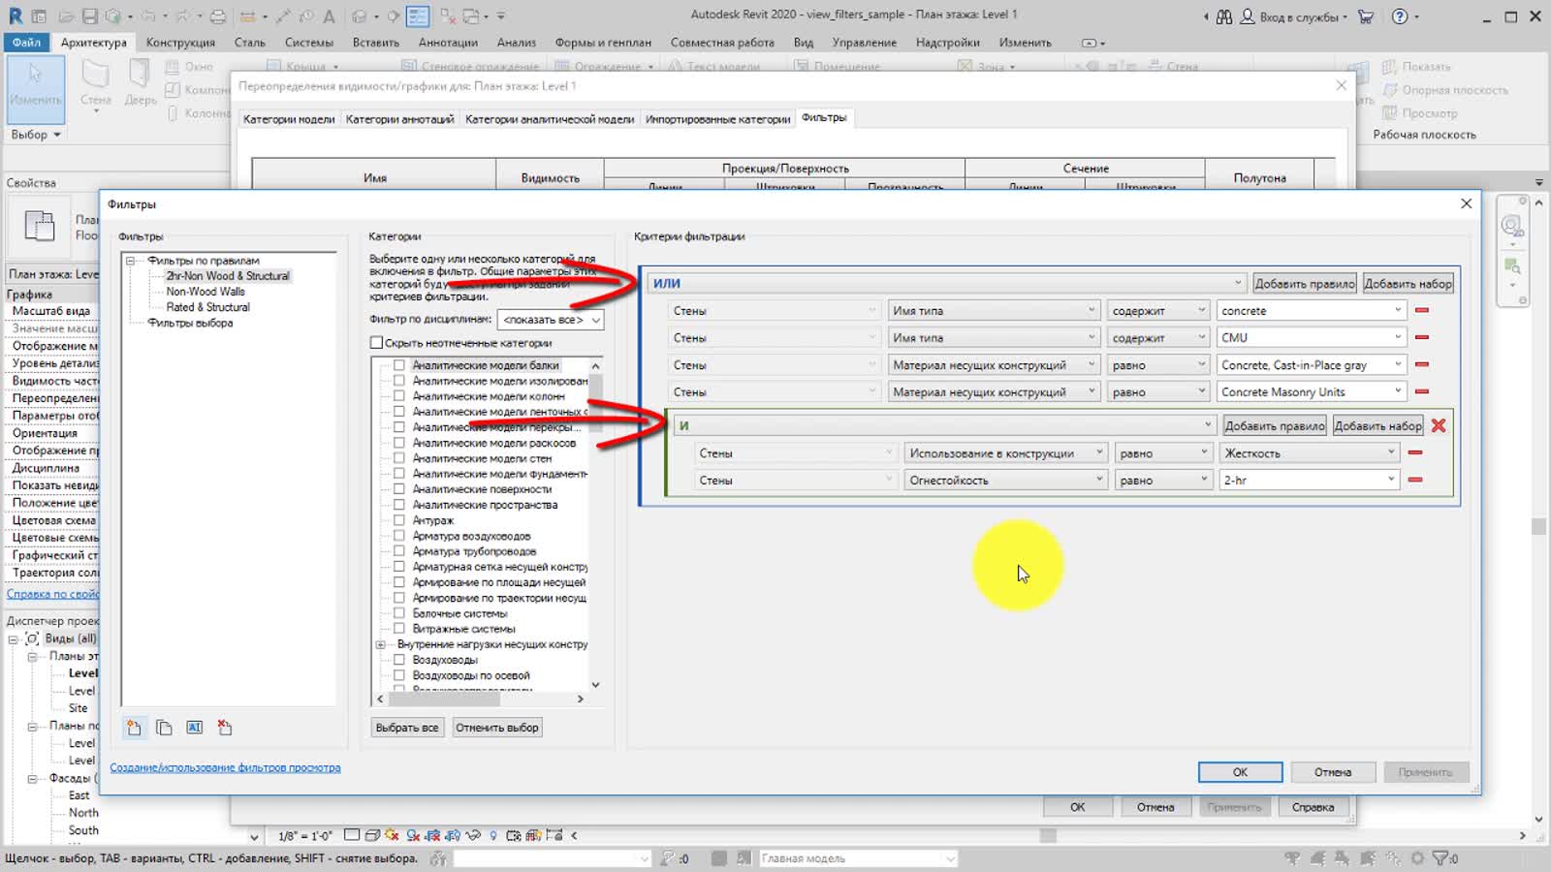Remove the 'Concrete Masonry Units' rule
Screen dimensions: 1551x872
1422,391
